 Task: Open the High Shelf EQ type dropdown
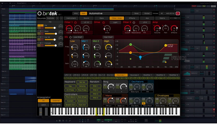[108, 37]
